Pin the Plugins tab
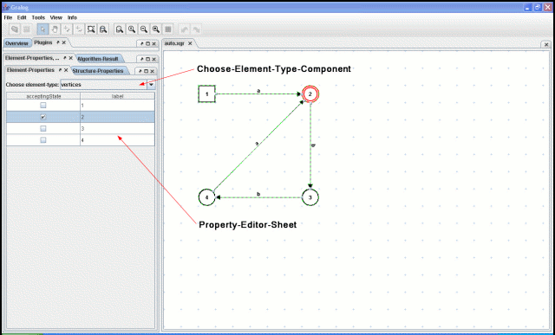 [58, 42]
